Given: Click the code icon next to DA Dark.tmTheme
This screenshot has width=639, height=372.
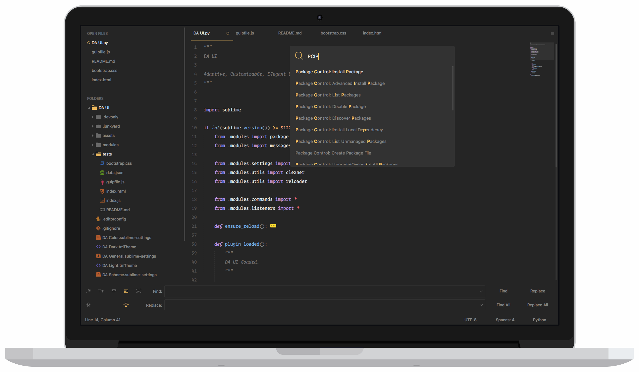Looking at the screenshot, I should tap(98, 247).
